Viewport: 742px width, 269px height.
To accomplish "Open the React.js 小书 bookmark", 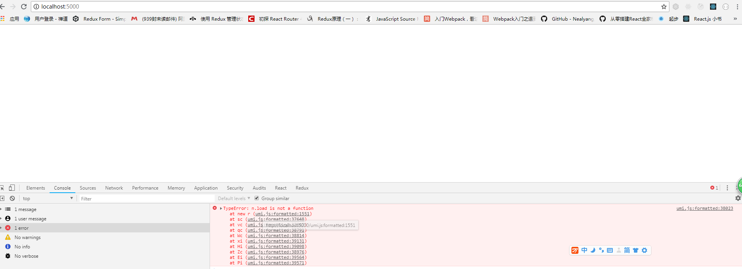I will 703,19.
